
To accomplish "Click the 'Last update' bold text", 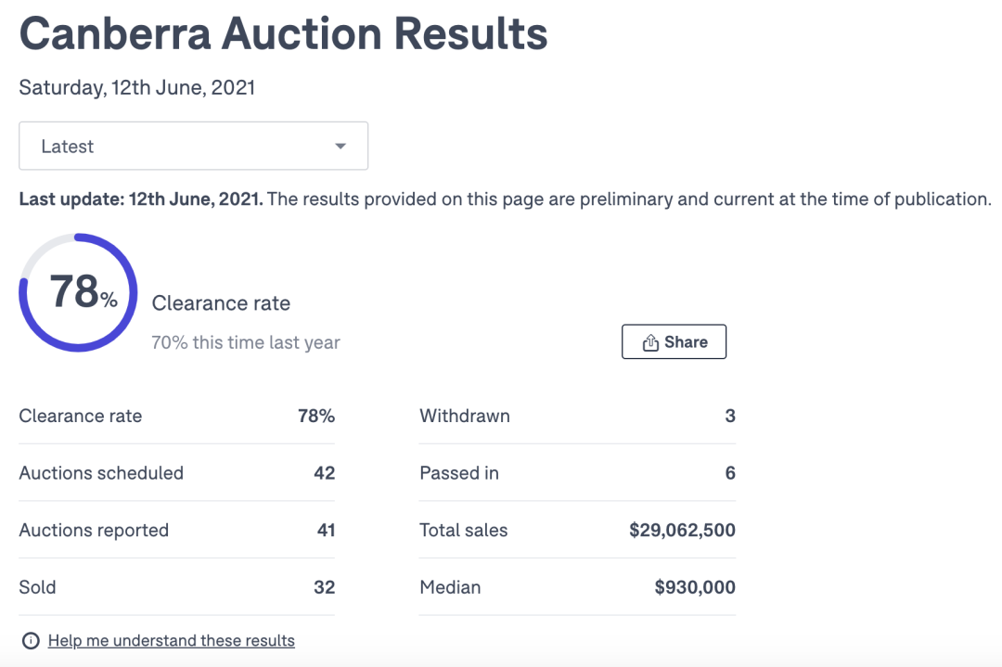I will point(141,199).
